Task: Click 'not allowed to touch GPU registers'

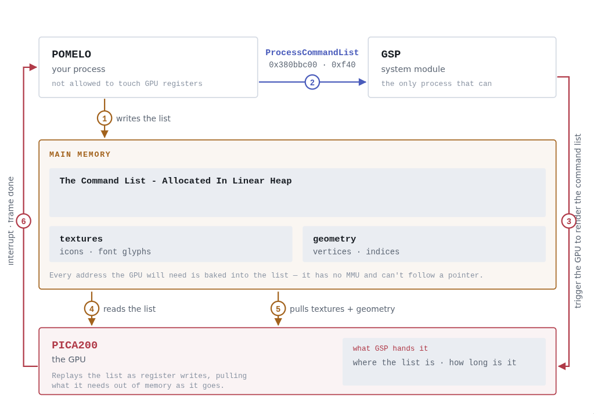Action: [127, 84]
